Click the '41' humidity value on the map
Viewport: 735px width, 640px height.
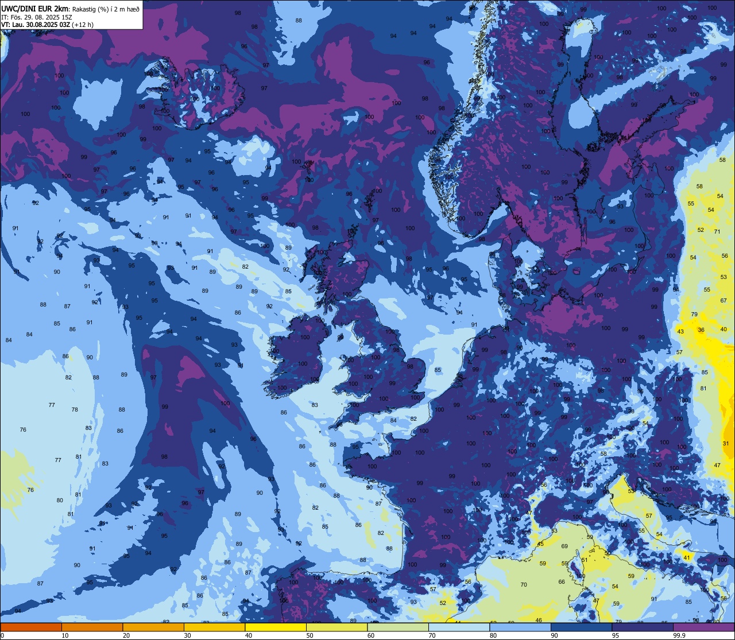(x=687, y=558)
